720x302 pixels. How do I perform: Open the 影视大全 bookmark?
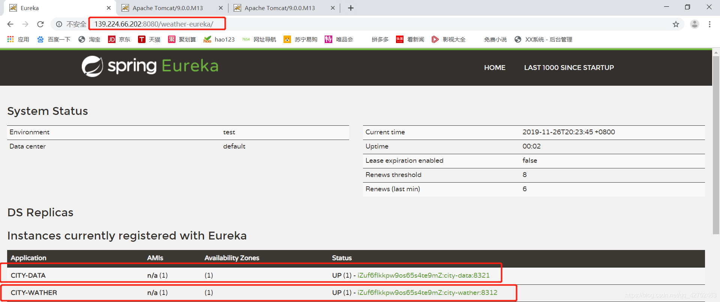(x=448, y=39)
